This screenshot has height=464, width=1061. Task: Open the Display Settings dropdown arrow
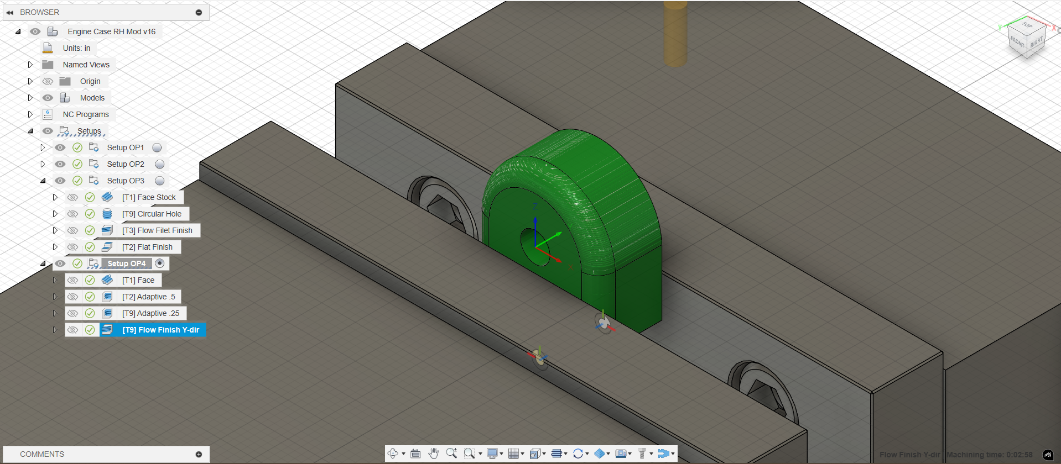pos(501,454)
